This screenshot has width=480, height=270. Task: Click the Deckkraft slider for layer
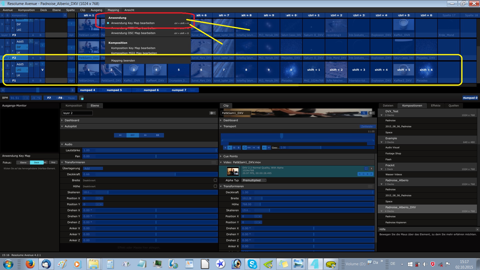[150, 174]
